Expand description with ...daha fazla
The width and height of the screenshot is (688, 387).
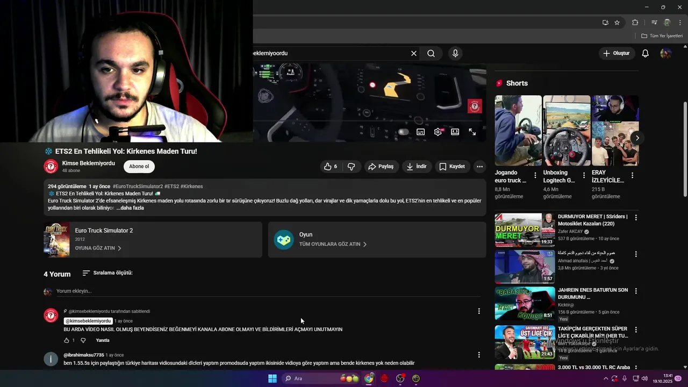pos(130,207)
